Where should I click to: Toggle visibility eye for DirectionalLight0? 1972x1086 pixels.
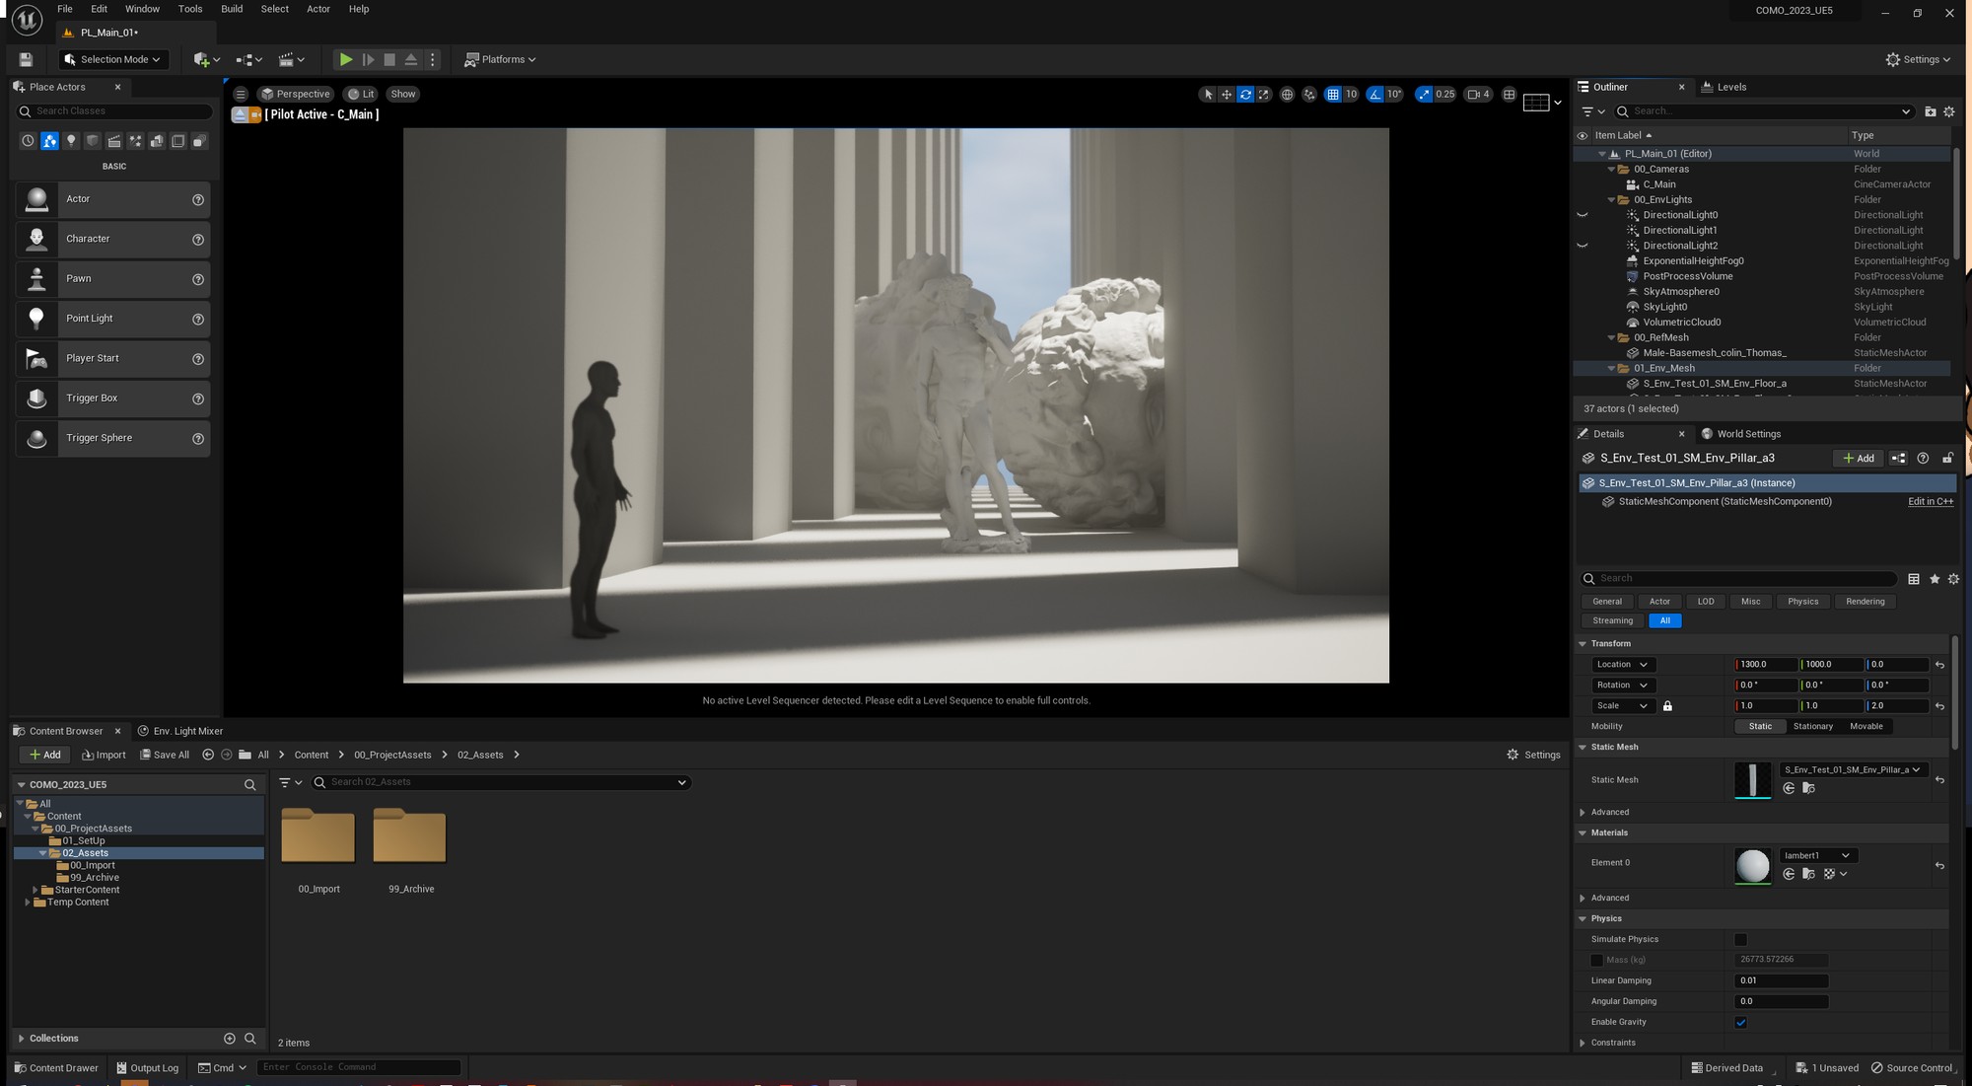[x=1583, y=215]
